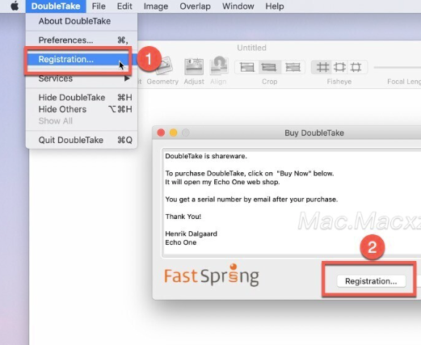421x345 pixels.
Task: Click the Untitled window title
Action: coord(251,48)
